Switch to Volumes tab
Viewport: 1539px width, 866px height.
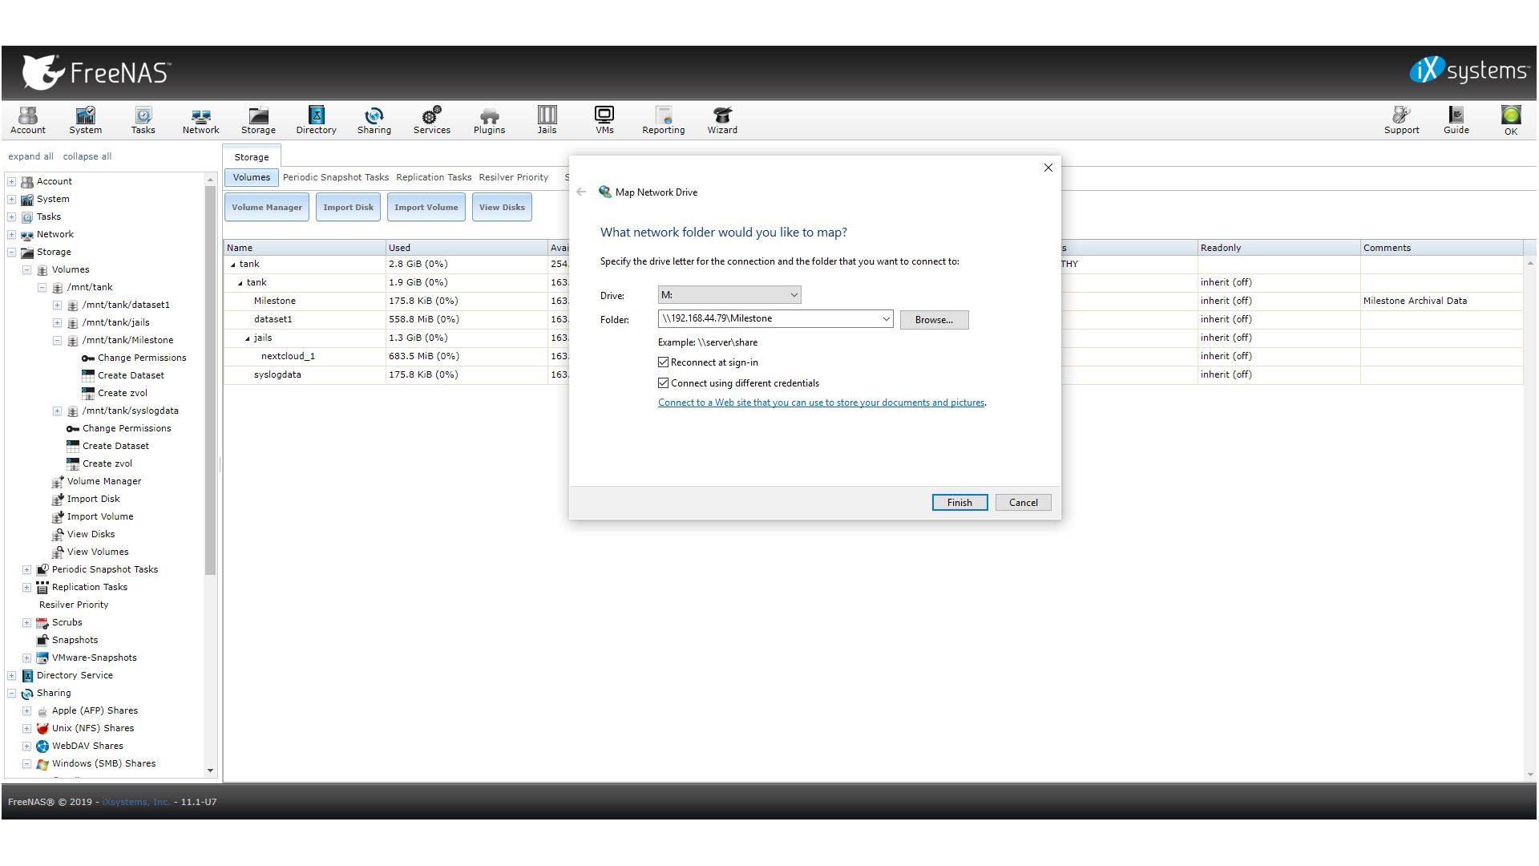(252, 177)
